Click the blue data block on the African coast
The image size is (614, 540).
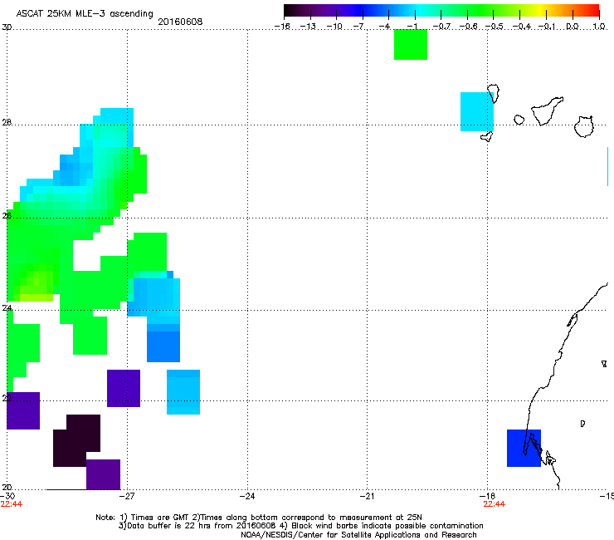pos(524,449)
